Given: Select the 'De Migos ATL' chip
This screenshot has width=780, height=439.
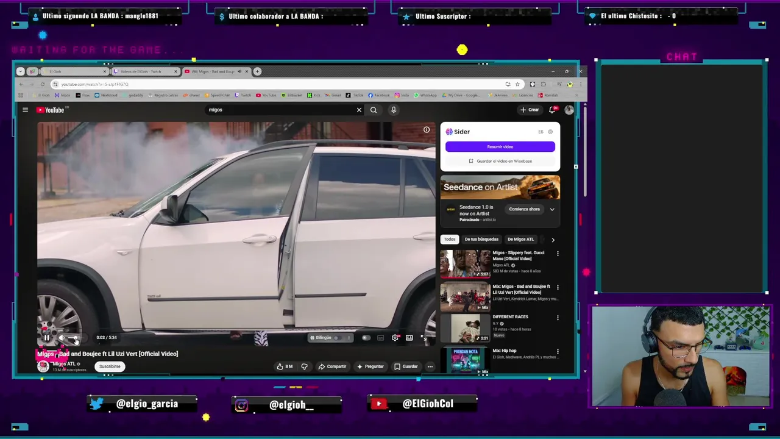Looking at the screenshot, I should click(x=520, y=239).
